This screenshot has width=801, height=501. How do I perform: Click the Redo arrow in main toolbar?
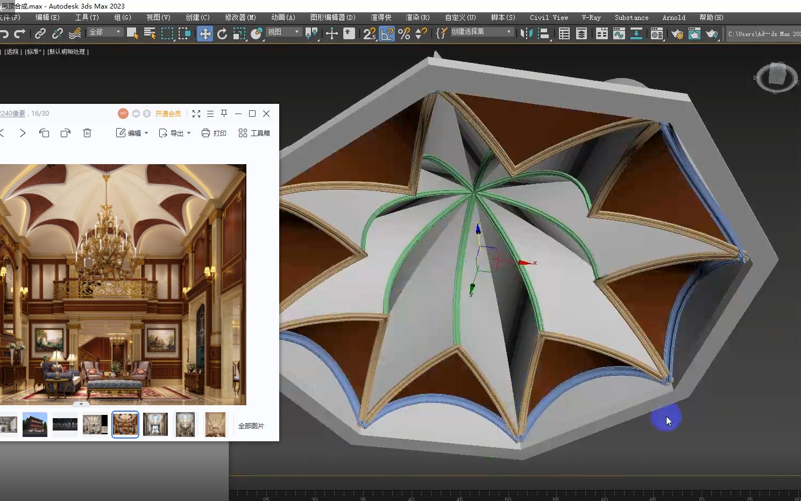(x=20, y=33)
